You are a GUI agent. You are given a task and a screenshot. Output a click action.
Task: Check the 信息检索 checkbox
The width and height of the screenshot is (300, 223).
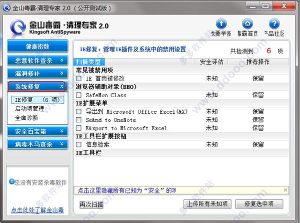(78, 144)
